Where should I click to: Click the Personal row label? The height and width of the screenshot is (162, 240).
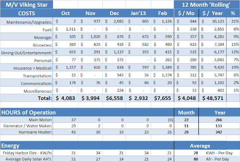(x=43, y=60)
